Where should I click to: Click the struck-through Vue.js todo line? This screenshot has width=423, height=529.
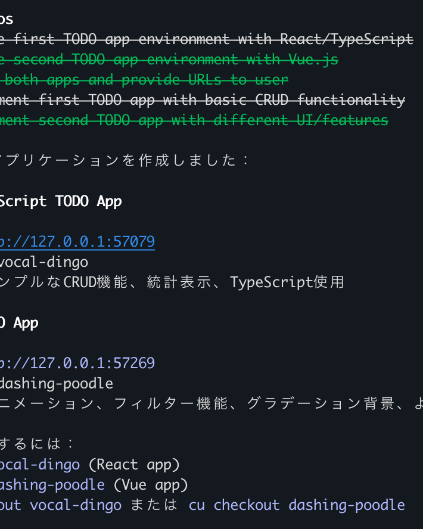(x=169, y=60)
